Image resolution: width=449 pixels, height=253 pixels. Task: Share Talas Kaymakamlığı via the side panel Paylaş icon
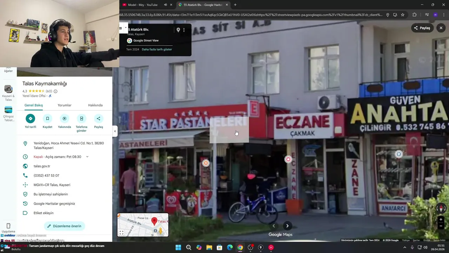click(98, 118)
